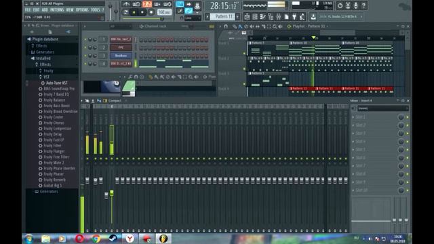Viewport: 434px width, 244px height.
Task: Toggle the playlist snap magnet icon
Action: click(226, 26)
